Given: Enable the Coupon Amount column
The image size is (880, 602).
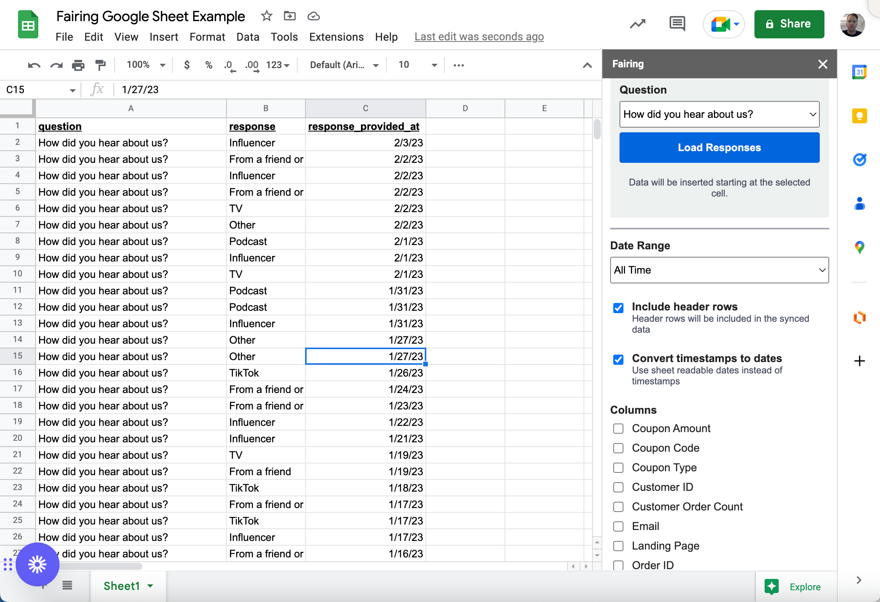Looking at the screenshot, I should pos(618,429).
